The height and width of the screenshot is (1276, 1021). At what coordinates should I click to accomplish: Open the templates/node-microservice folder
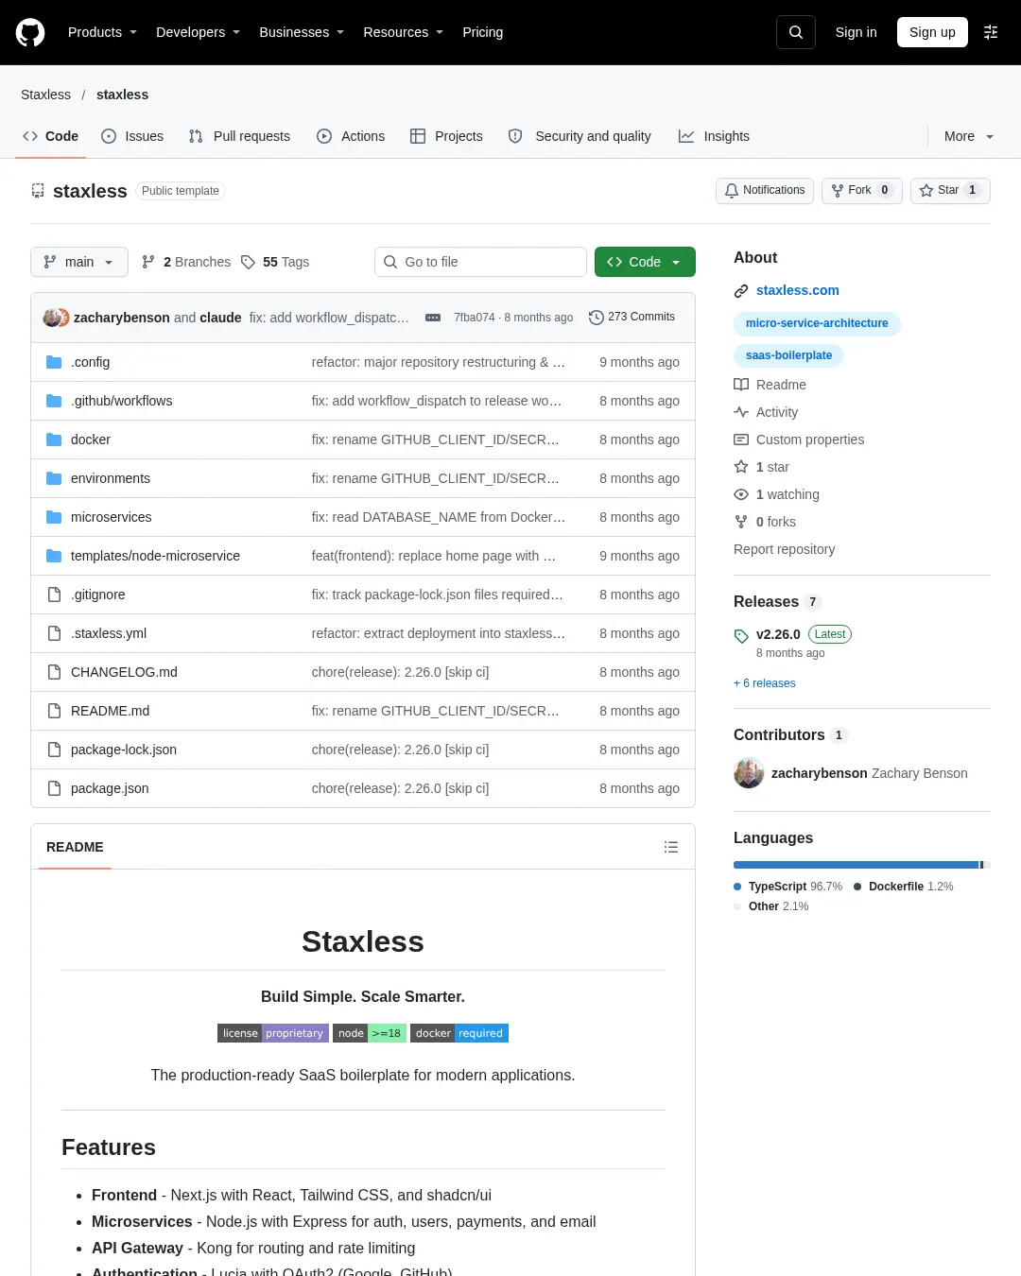tap(155, 556)
